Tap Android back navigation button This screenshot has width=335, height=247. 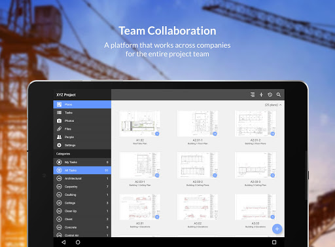[63, 242]
